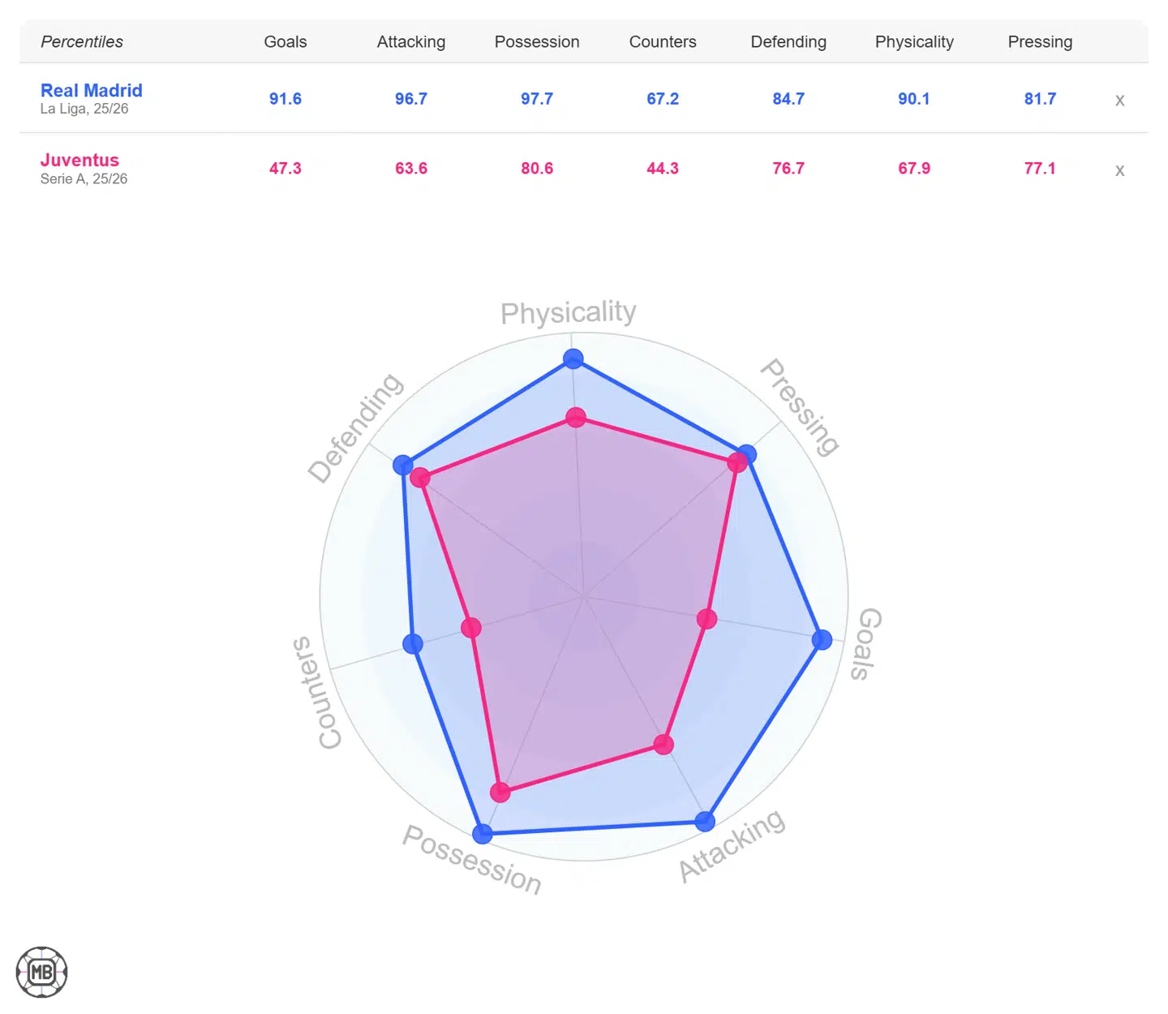This screenshot has height=1014, width=1168.
Task: Click the Pressing column header
Action: click(x=1040, y=41)
